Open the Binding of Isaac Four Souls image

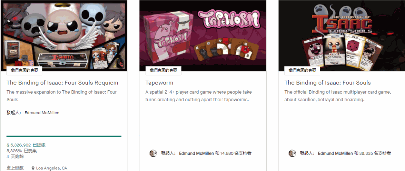pos(342,36)
